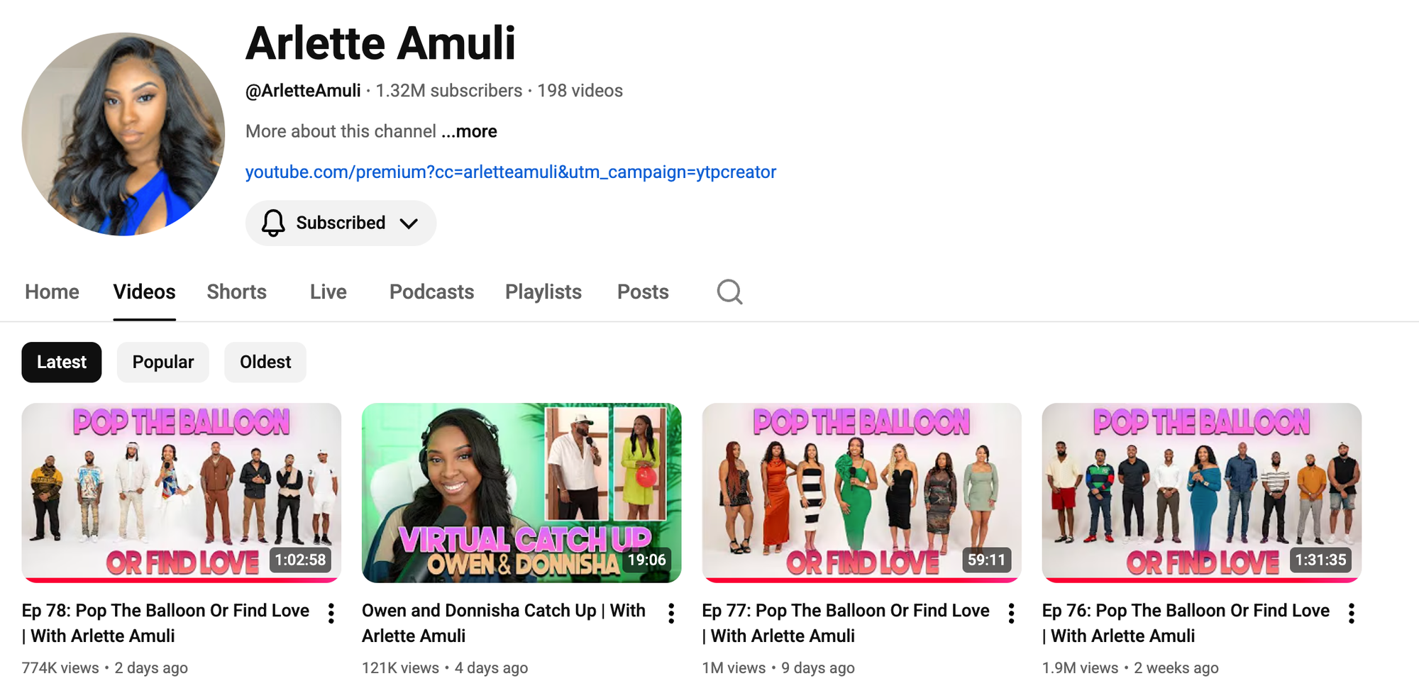This screenshot has height=698, width=1419.
Task: Go to the Home tab
Action: pyautogui.click(x=52, y=292)
